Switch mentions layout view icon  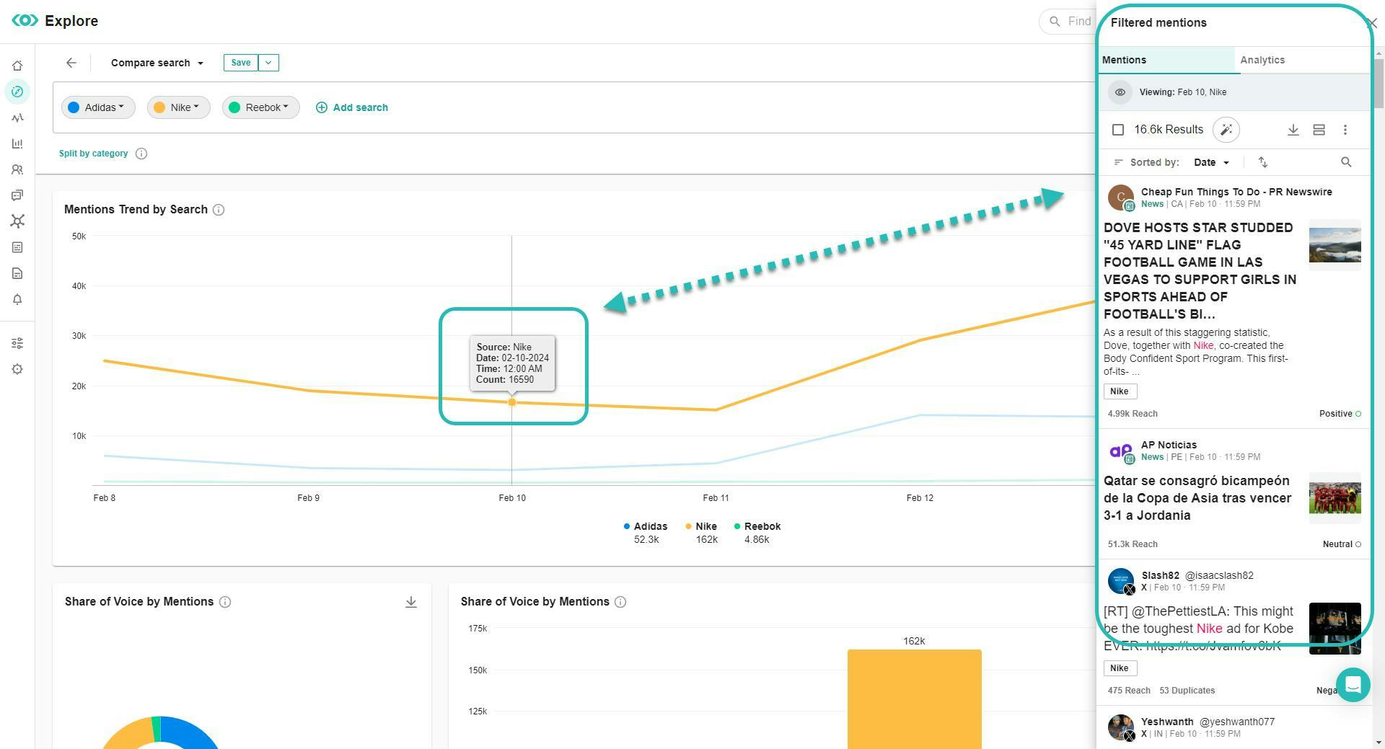(x=1319, y=130)
